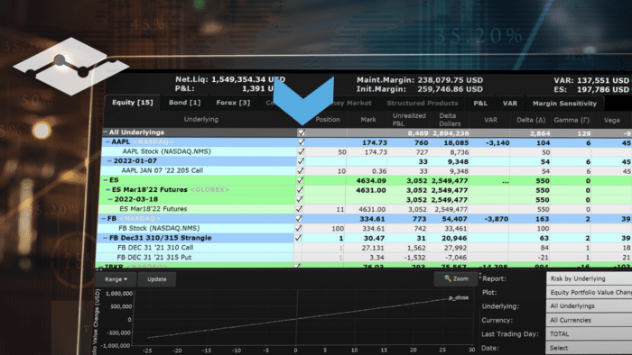Open the Report dropdown Risk by Underlying
Viewport: 632px width, 355px height.
pyautogui.click(x=590, y=278)
